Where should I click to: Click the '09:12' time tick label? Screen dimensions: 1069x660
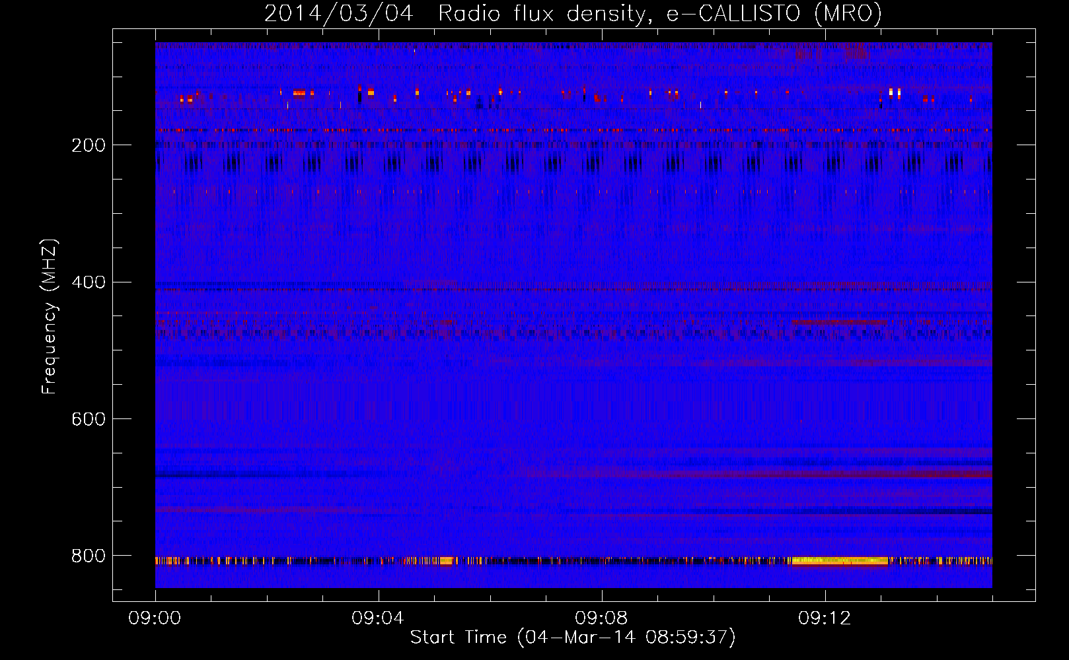[825, 618]
